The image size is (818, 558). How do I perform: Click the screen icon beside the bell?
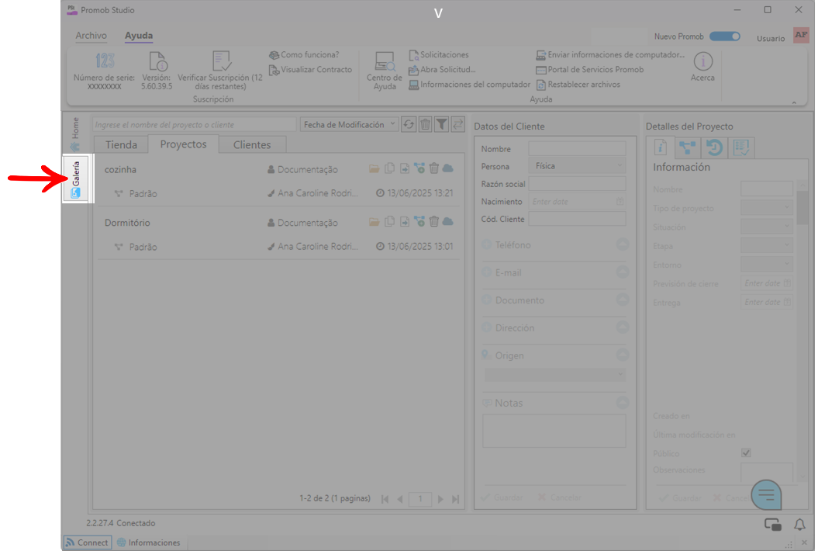click(x=772, y=525)
